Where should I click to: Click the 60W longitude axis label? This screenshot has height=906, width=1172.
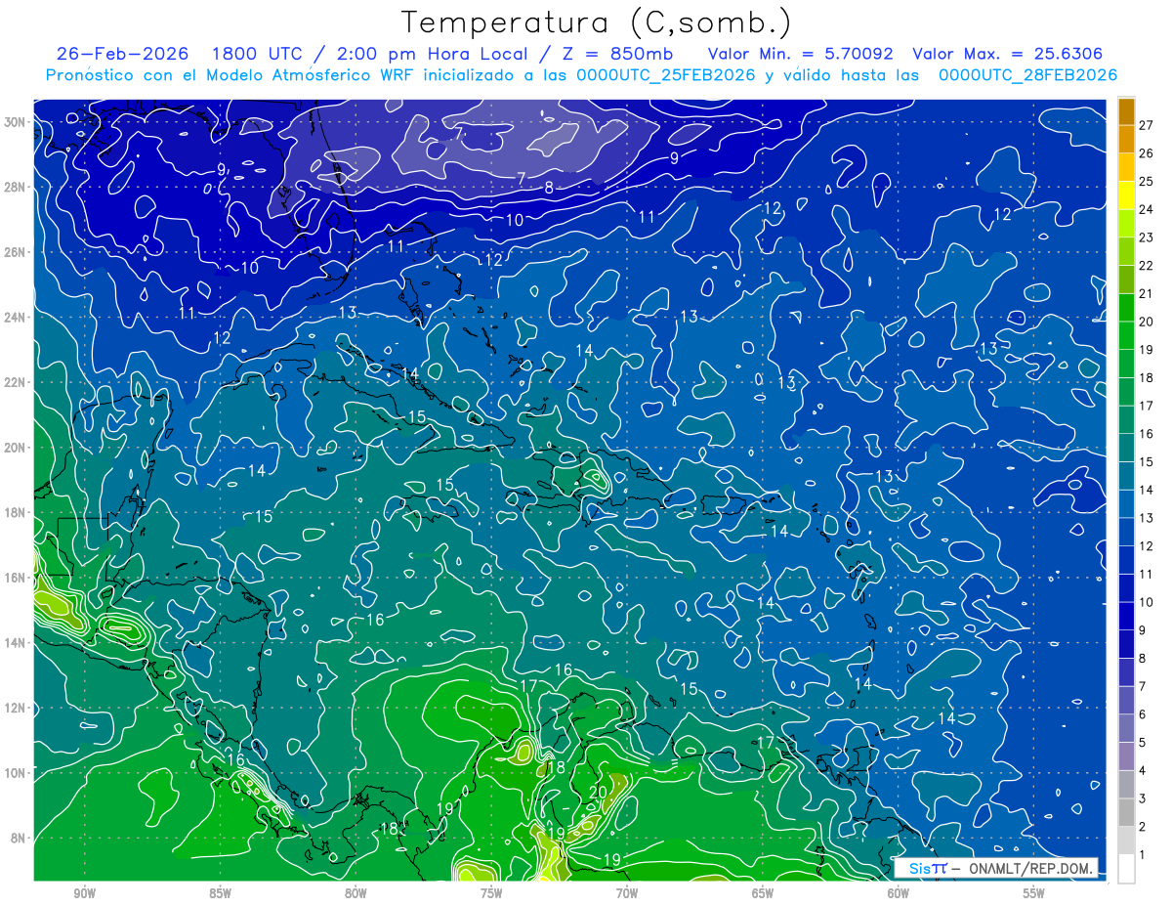(899, 893)
